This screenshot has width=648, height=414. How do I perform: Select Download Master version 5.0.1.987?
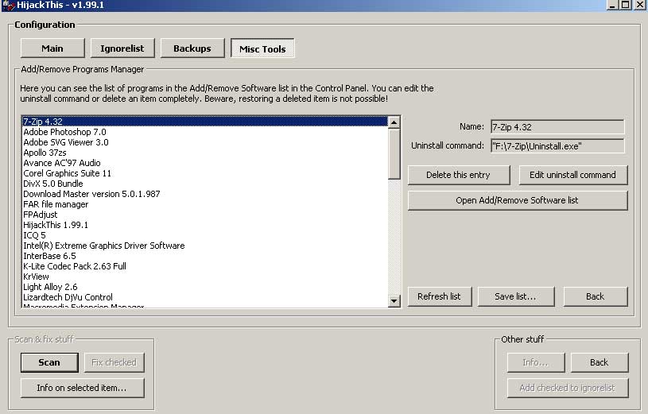(x=205, y=194)
